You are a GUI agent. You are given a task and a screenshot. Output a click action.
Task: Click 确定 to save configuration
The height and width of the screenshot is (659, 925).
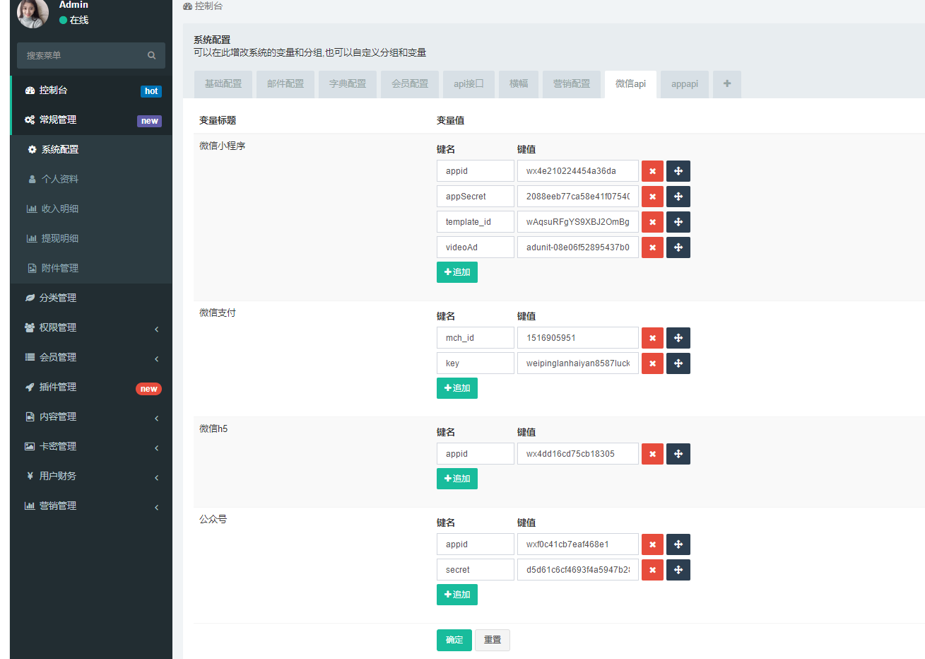[x=454, y=640]
